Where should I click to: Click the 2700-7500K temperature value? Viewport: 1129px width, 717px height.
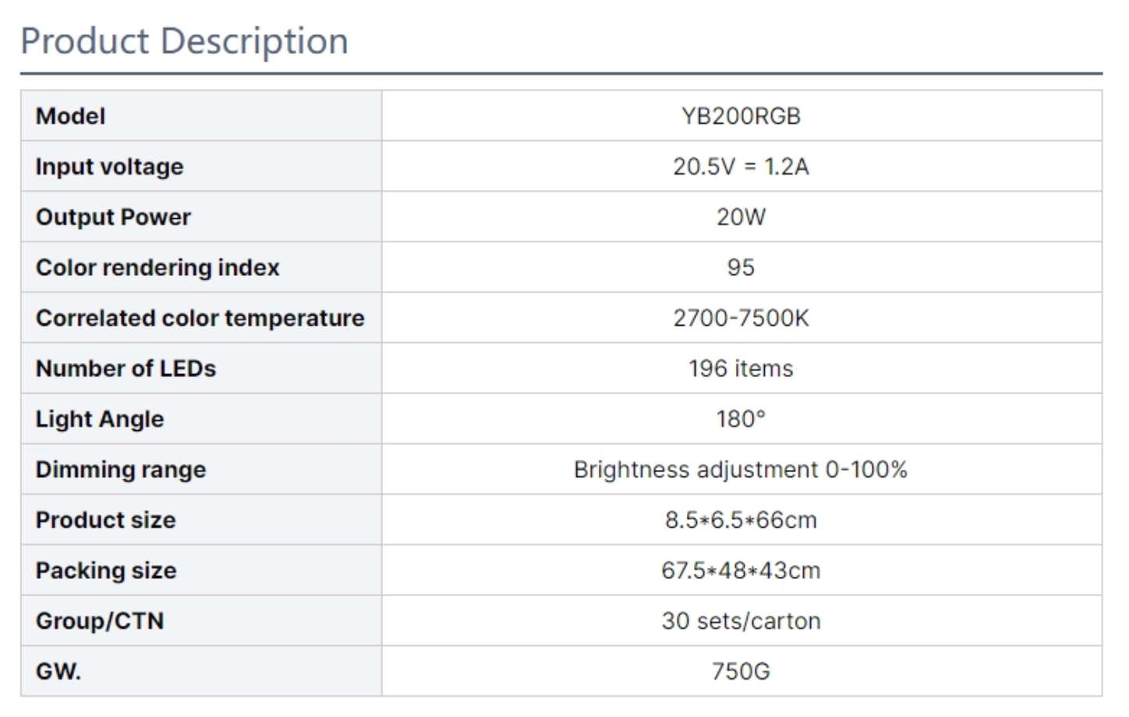click(x=741, y=318)
